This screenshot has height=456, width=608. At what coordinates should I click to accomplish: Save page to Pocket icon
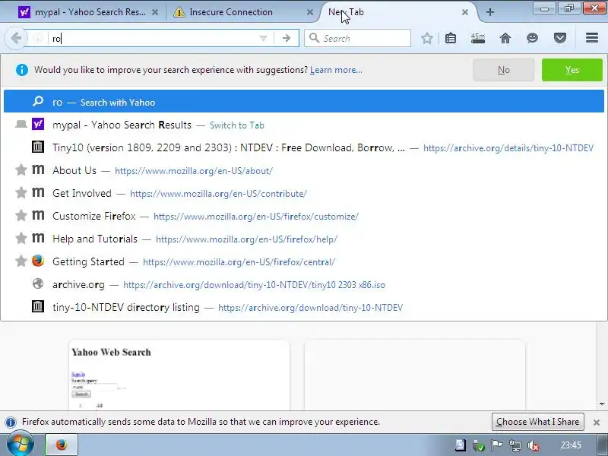pos(560,38)
